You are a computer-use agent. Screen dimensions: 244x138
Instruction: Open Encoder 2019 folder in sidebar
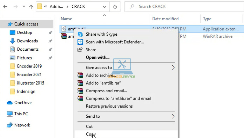pyautogui.click(x=29, y=66)
